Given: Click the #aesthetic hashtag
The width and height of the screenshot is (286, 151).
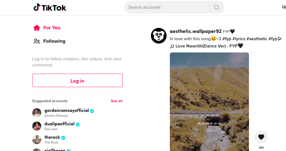Looking at the screenshot, I should click(x=257, y=39).
